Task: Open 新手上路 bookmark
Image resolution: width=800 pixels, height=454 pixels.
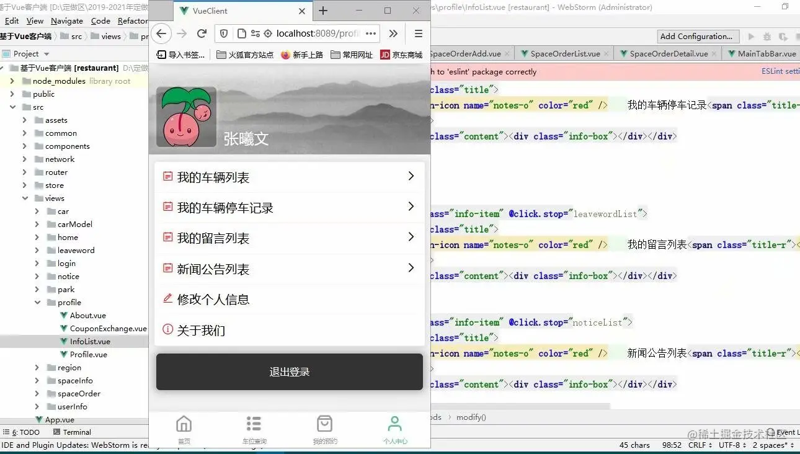Action: click(302, 55)
